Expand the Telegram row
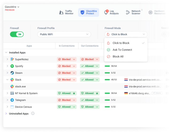 coord(7,100)
